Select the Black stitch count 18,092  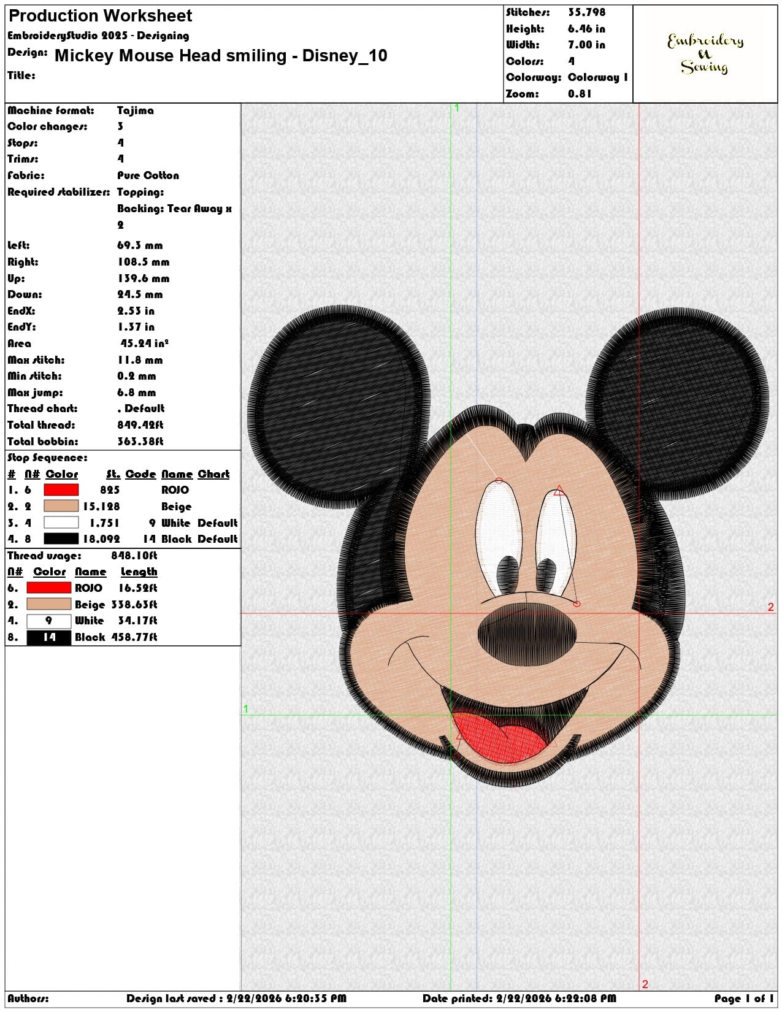click(101, 539)
